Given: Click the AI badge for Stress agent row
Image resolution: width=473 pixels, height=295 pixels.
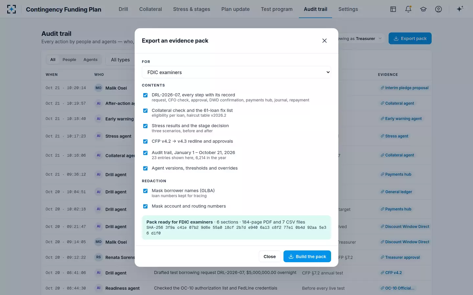Looking at the screenshot, I should click(x=99, y=136).
